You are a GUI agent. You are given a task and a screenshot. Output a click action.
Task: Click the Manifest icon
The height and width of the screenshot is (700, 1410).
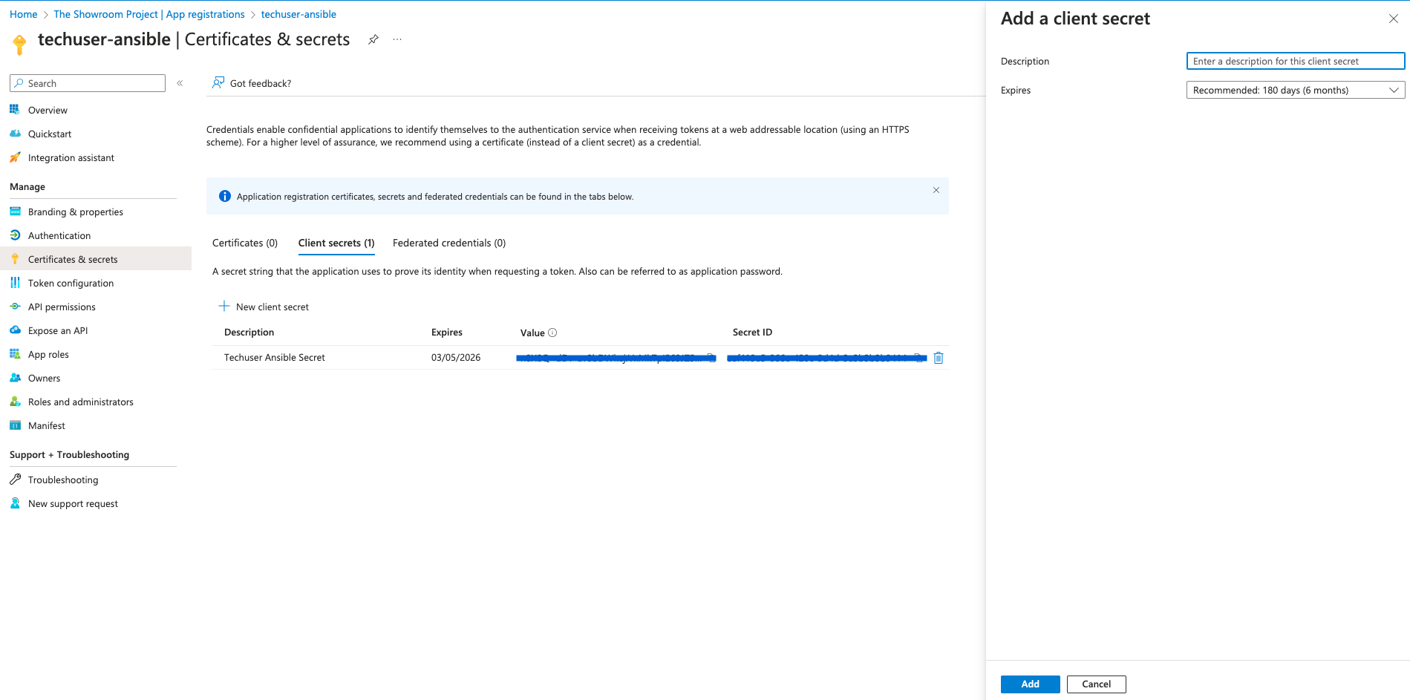tap(15, 425)
